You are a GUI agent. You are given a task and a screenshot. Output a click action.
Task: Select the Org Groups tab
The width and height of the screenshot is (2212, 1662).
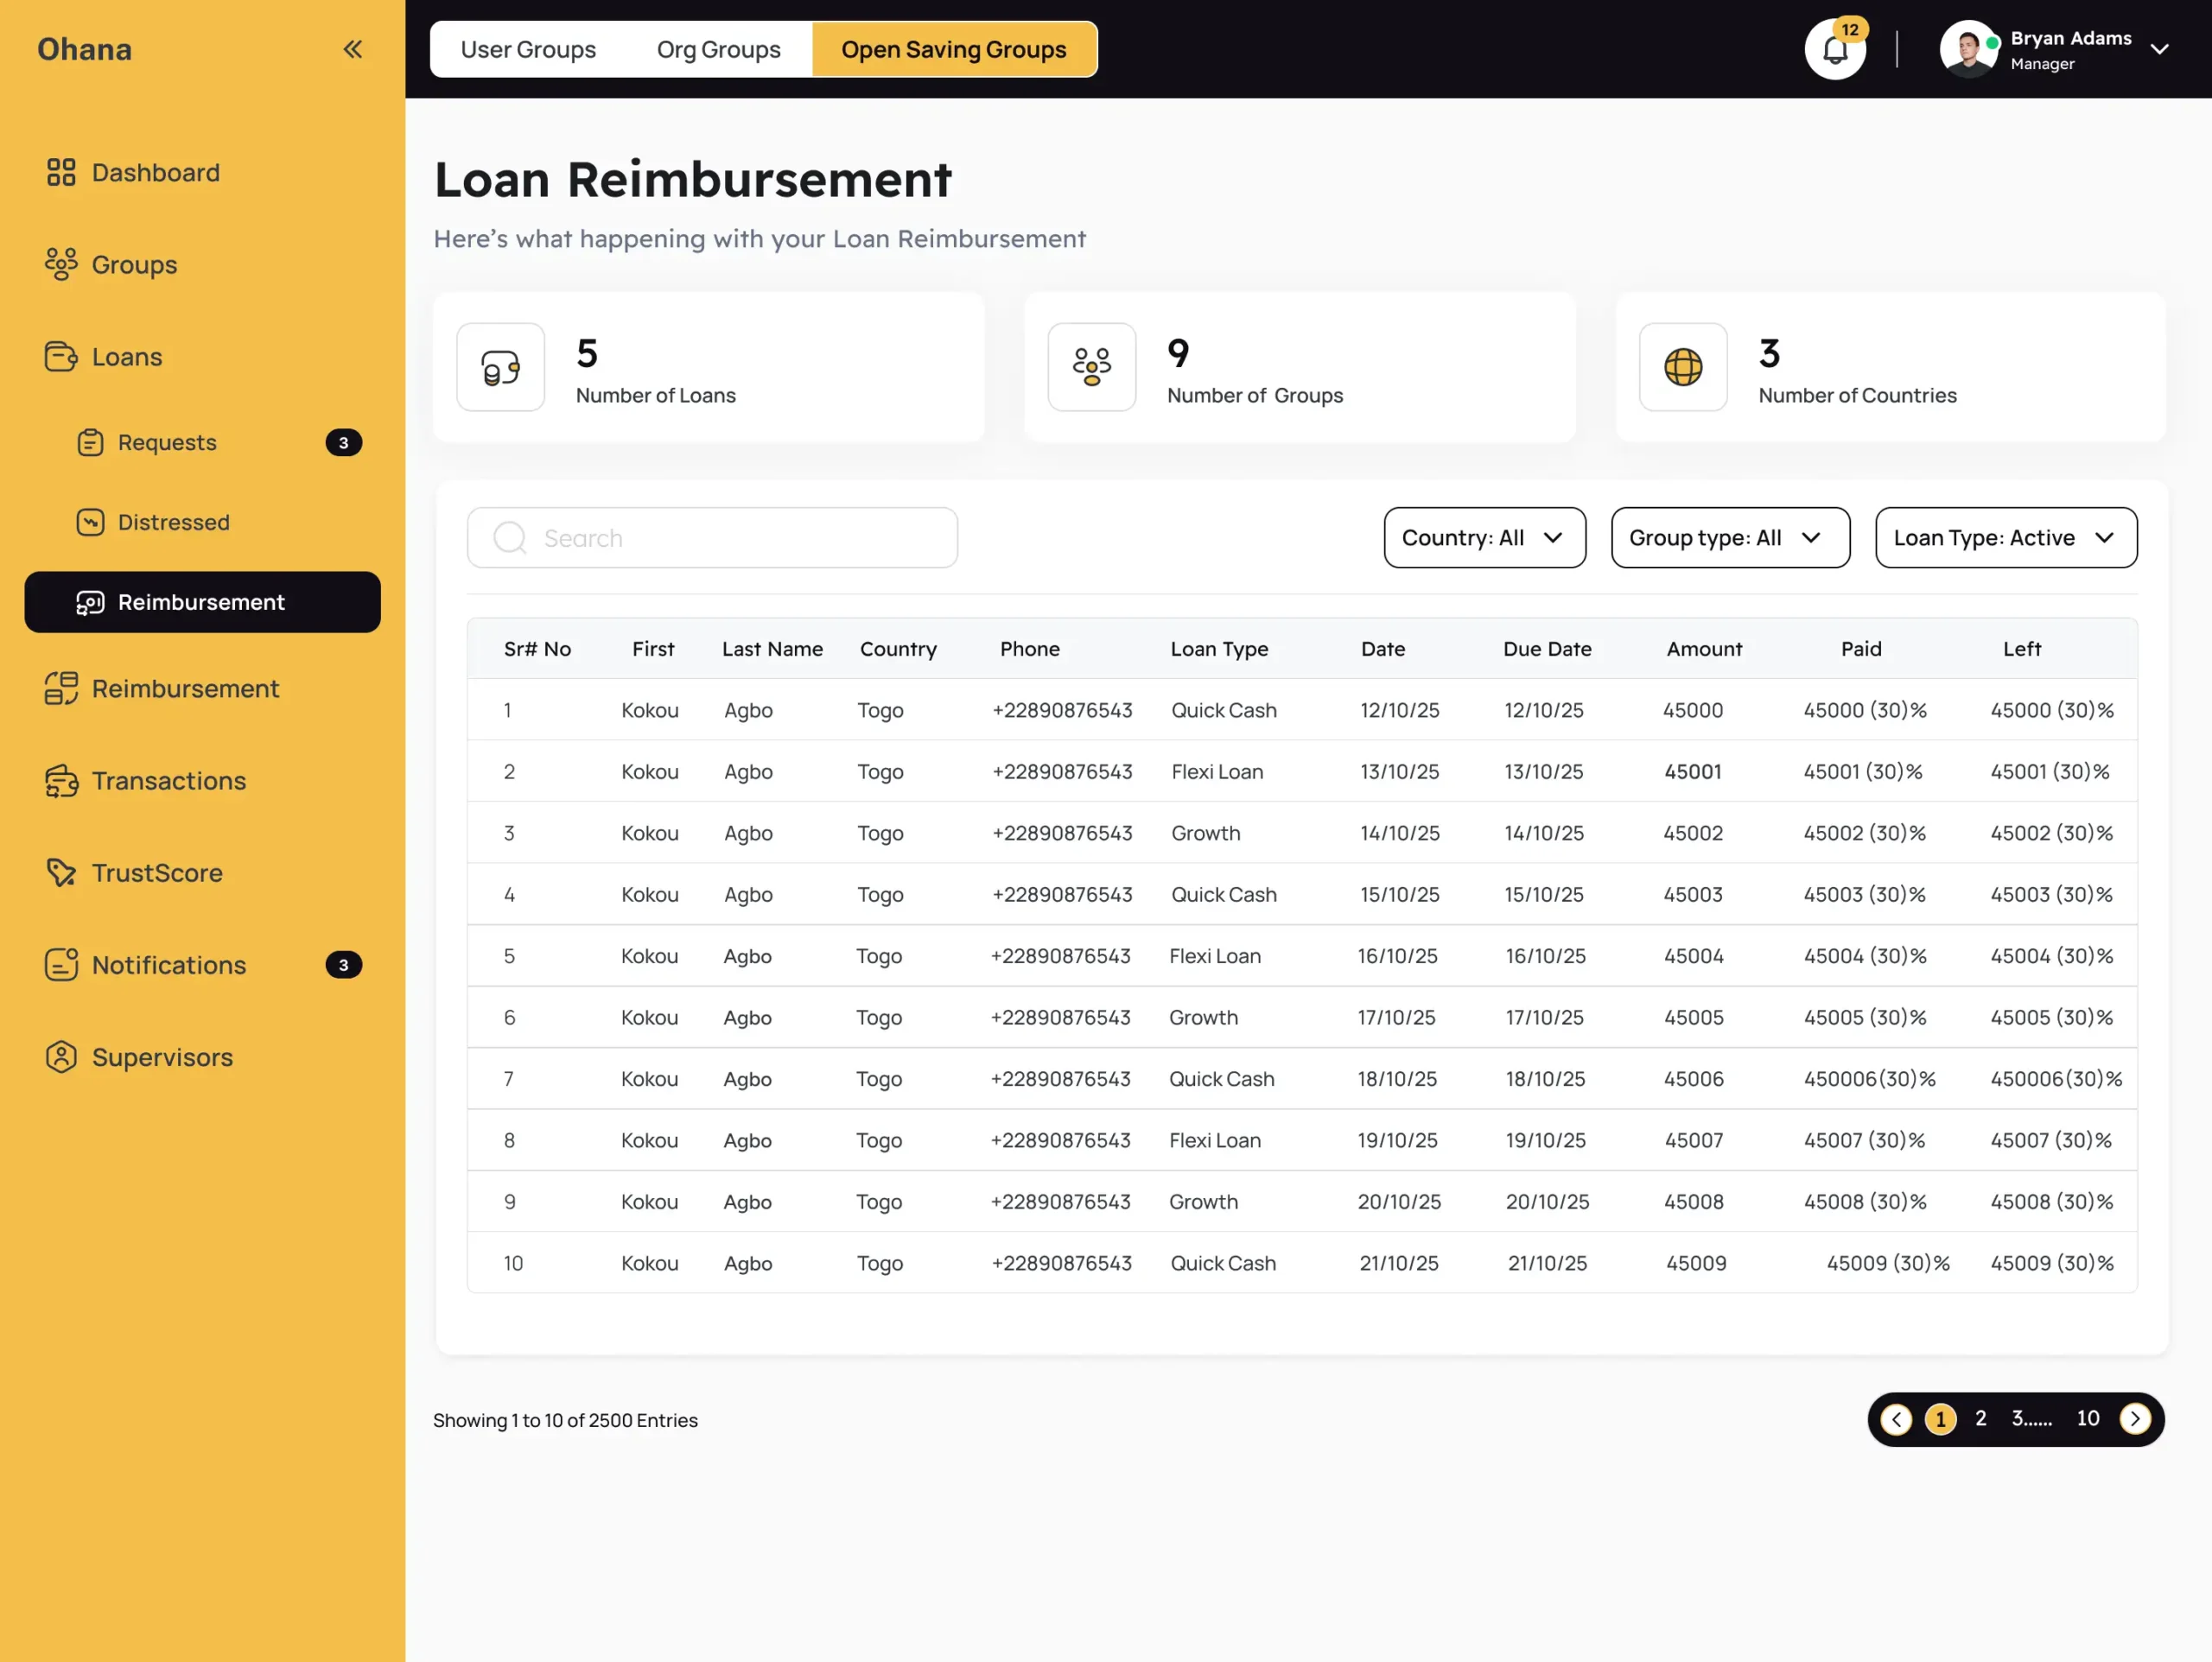718,48
